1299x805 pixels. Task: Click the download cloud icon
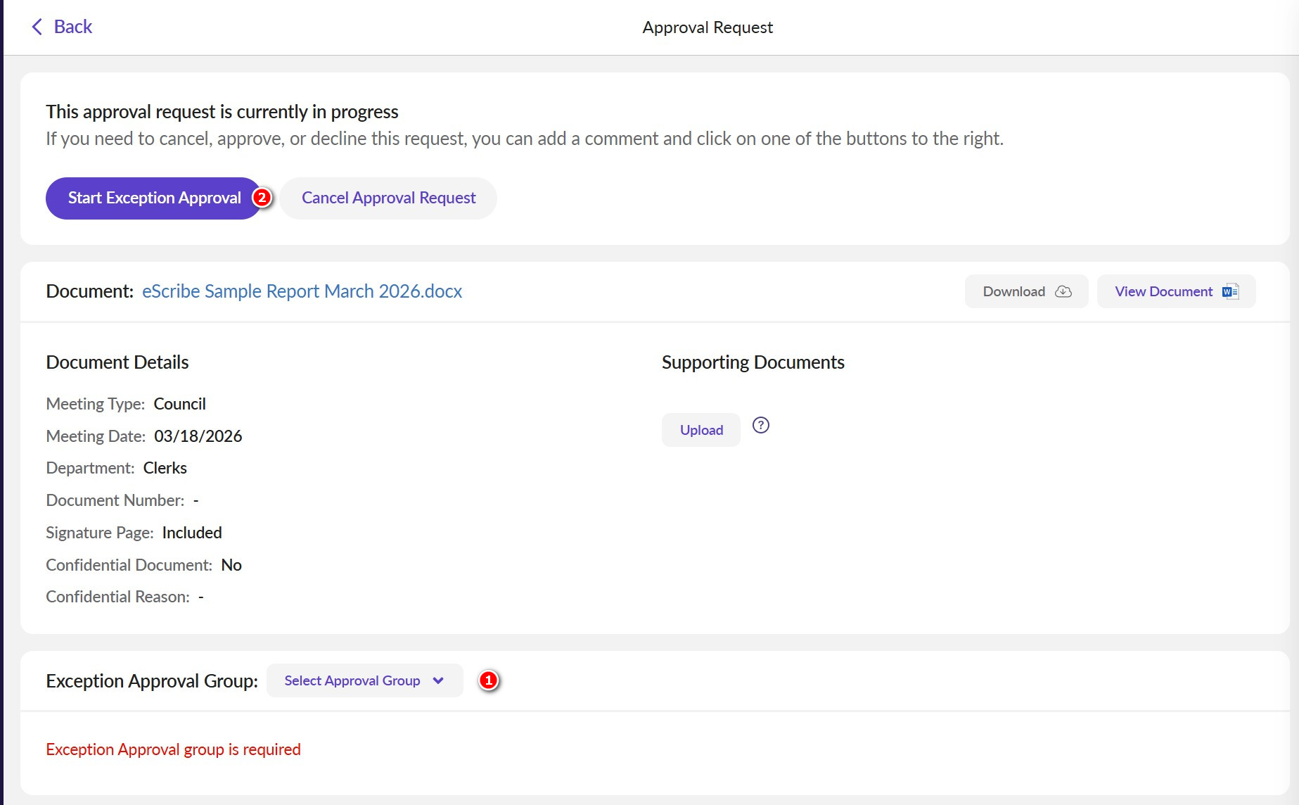coord(1063,291)
